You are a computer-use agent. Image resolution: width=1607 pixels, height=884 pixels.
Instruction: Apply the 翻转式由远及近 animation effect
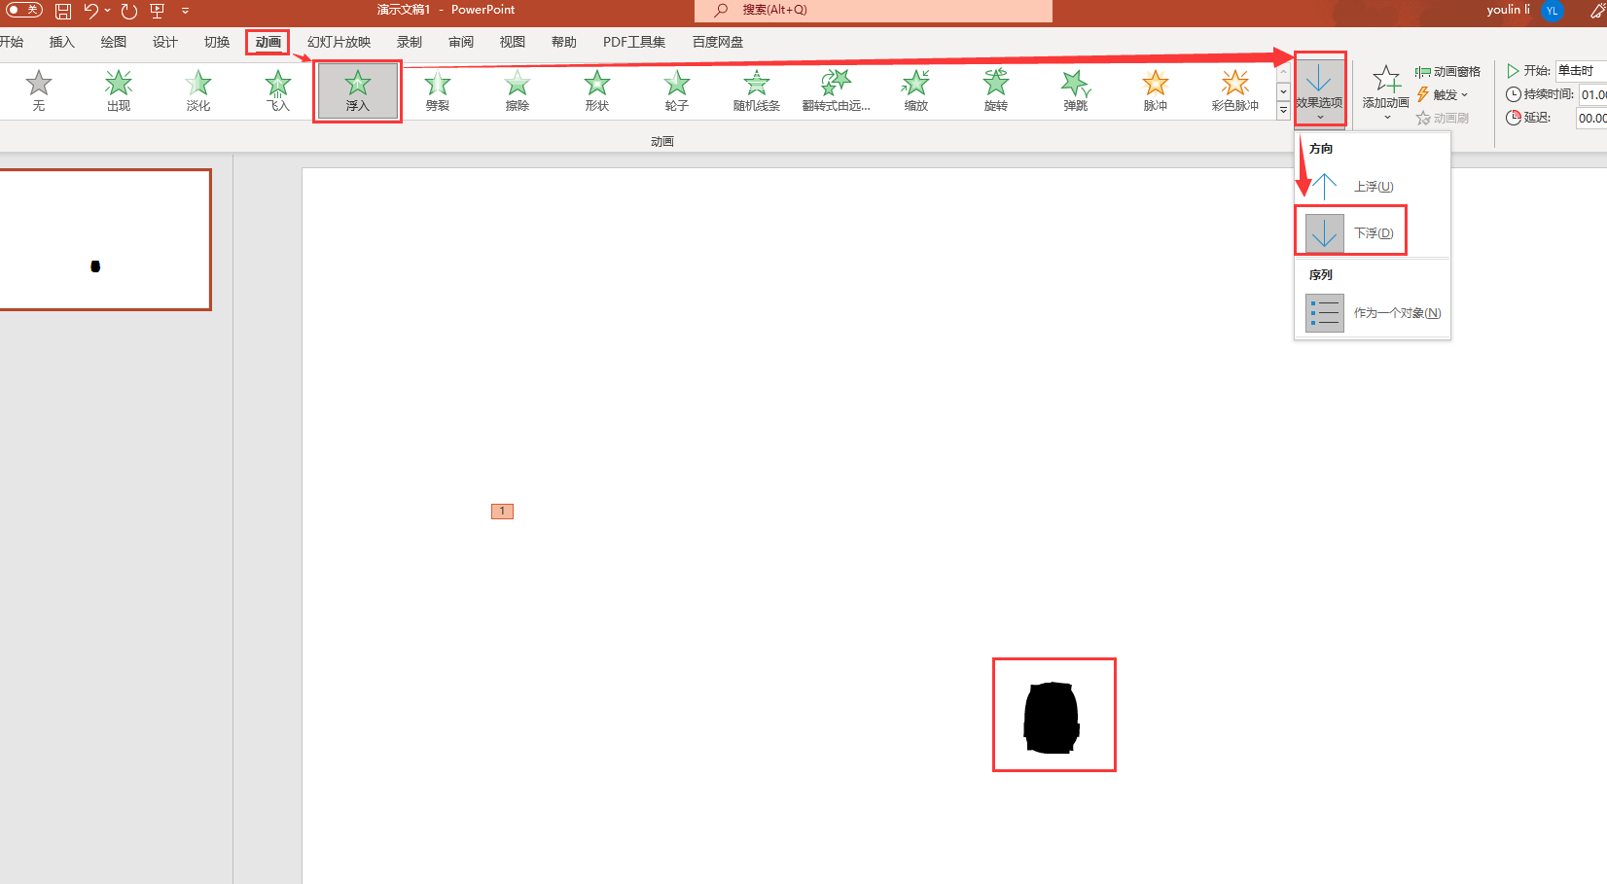click(837, 90)
